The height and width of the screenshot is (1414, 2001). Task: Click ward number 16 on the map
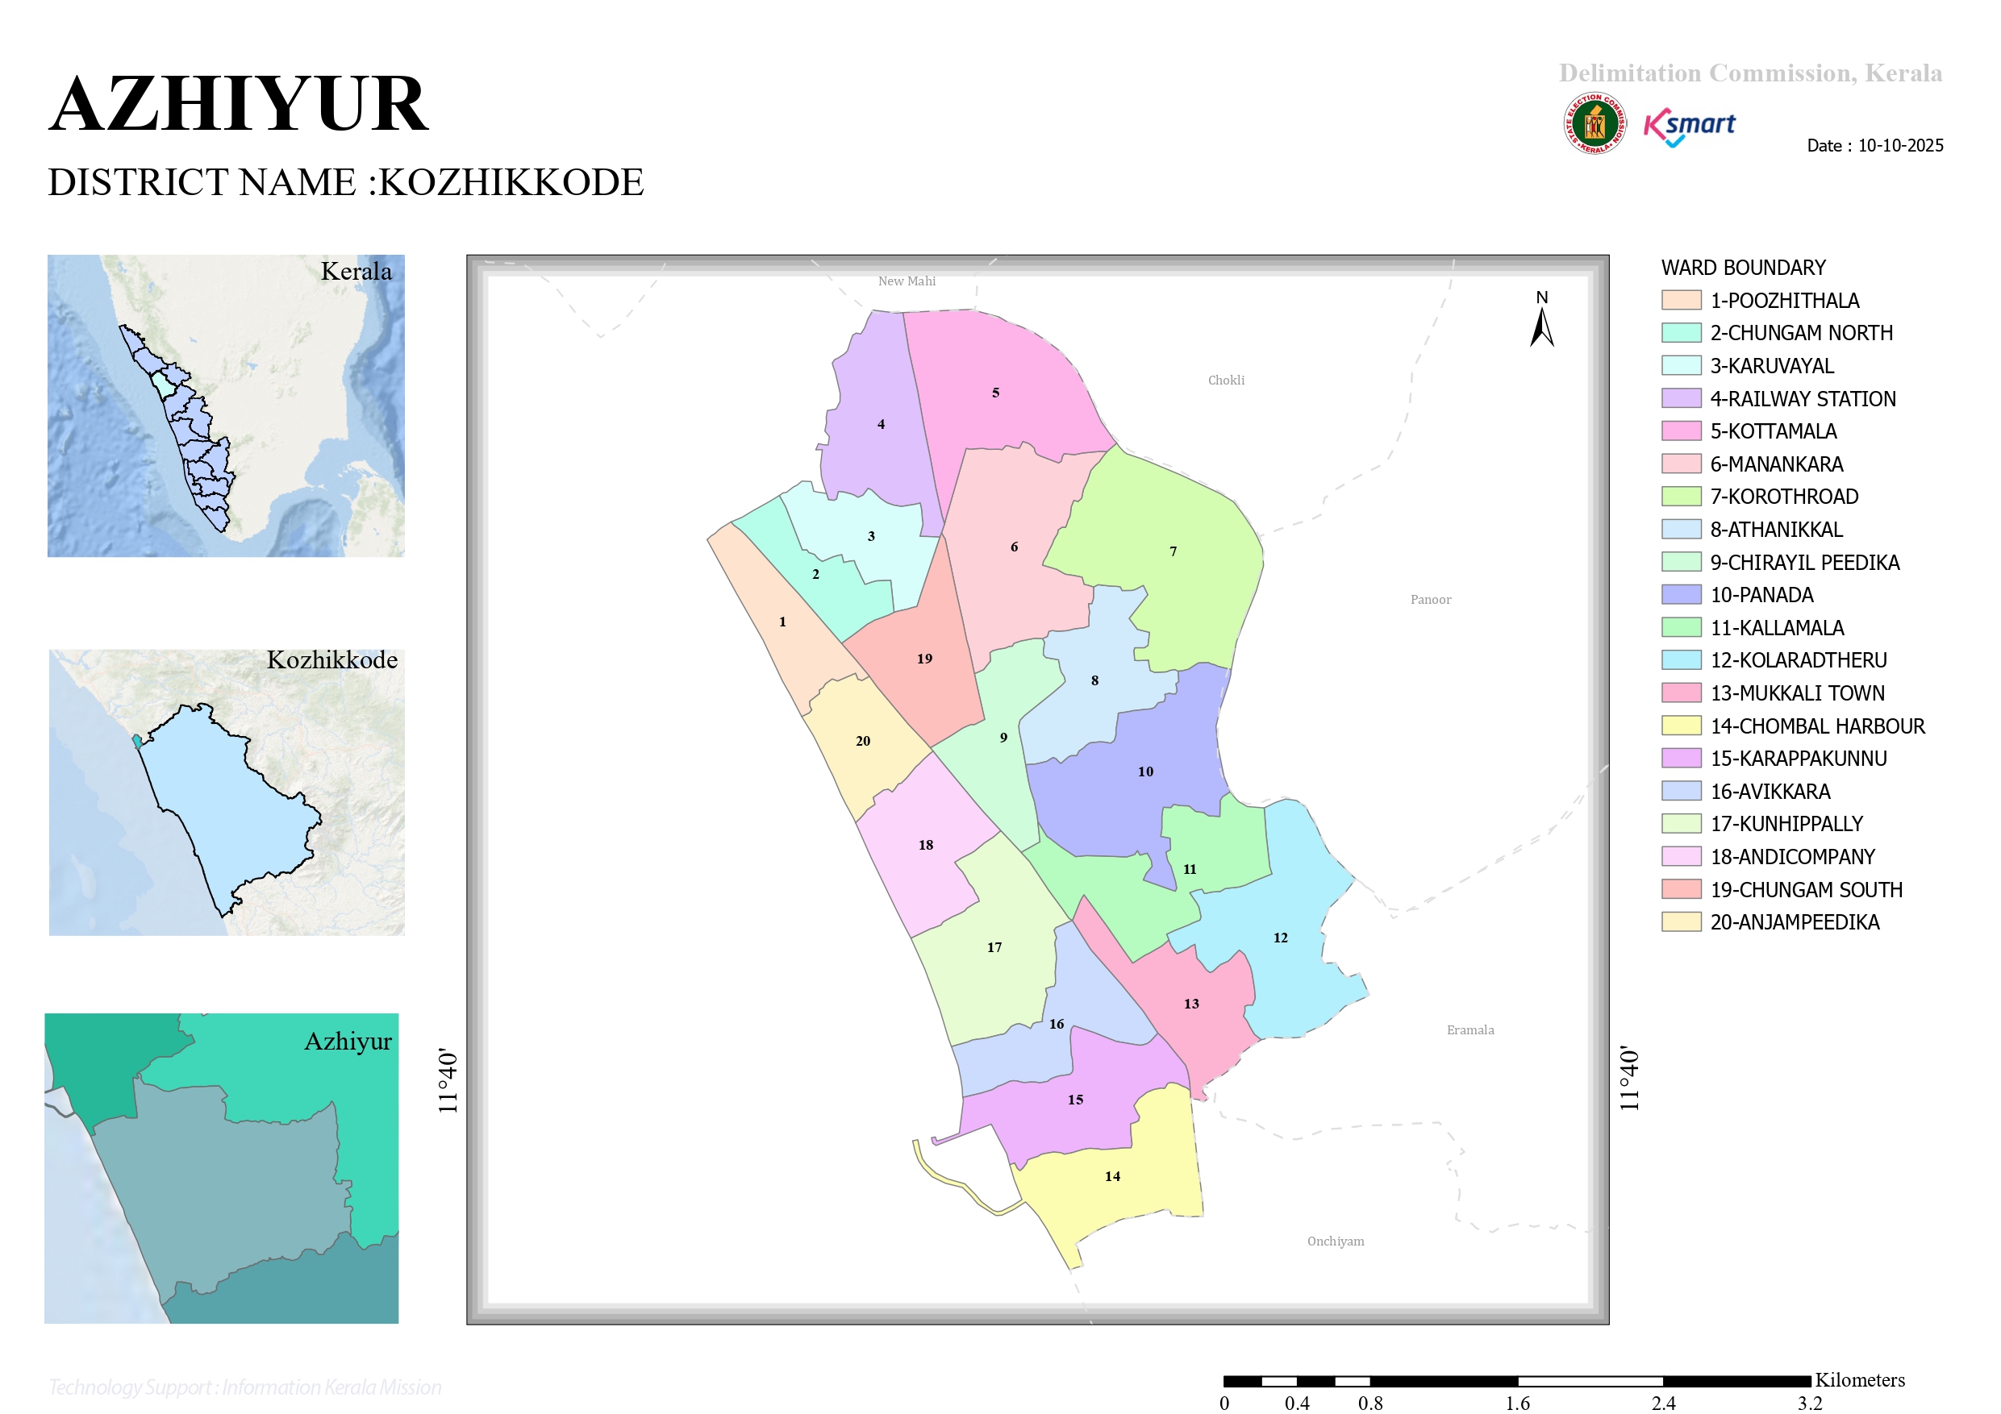[1057, 1025]
